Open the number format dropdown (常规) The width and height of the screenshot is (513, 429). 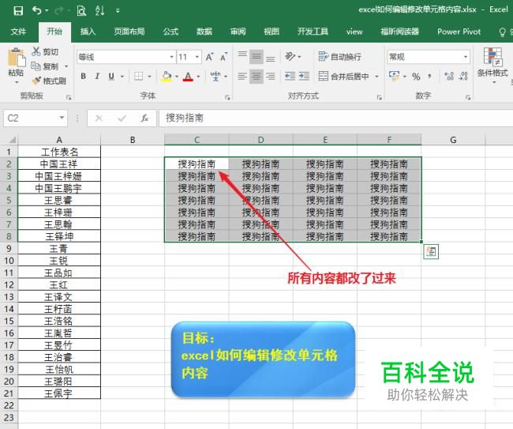pyautogui.click(x=465, y=57)
